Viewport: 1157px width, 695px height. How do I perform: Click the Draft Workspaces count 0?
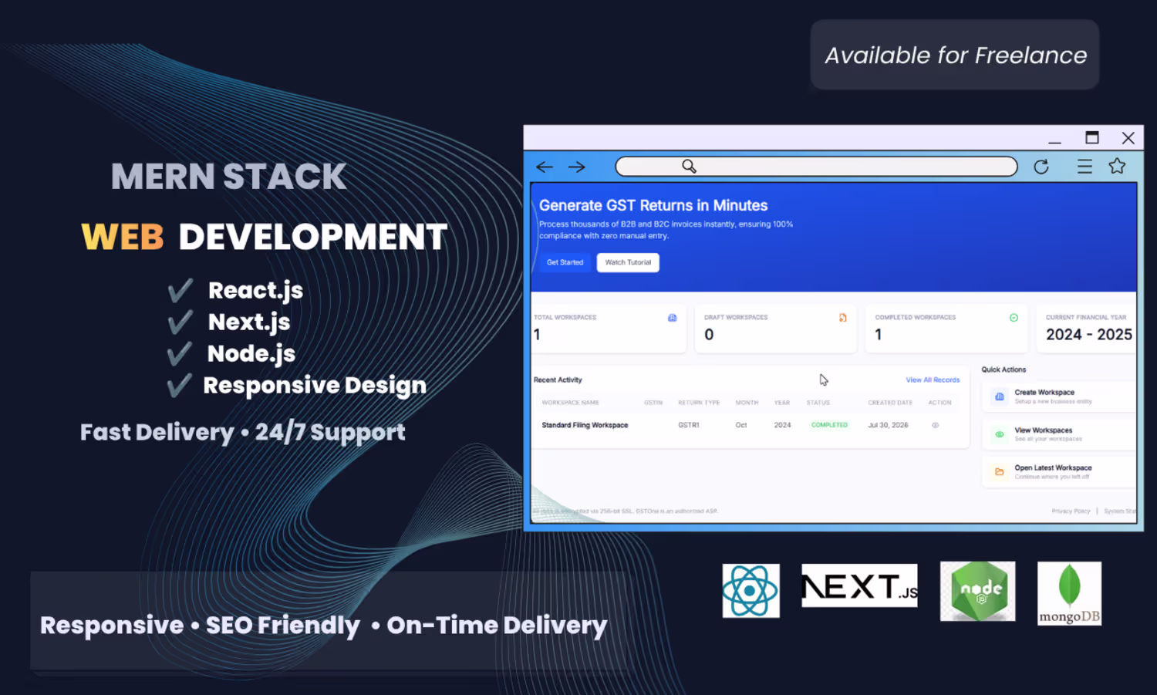point(709,335)
